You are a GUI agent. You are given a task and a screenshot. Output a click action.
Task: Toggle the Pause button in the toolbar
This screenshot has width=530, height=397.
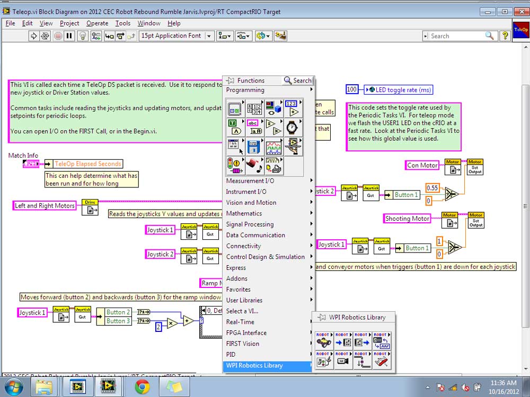tap(69, 36)
